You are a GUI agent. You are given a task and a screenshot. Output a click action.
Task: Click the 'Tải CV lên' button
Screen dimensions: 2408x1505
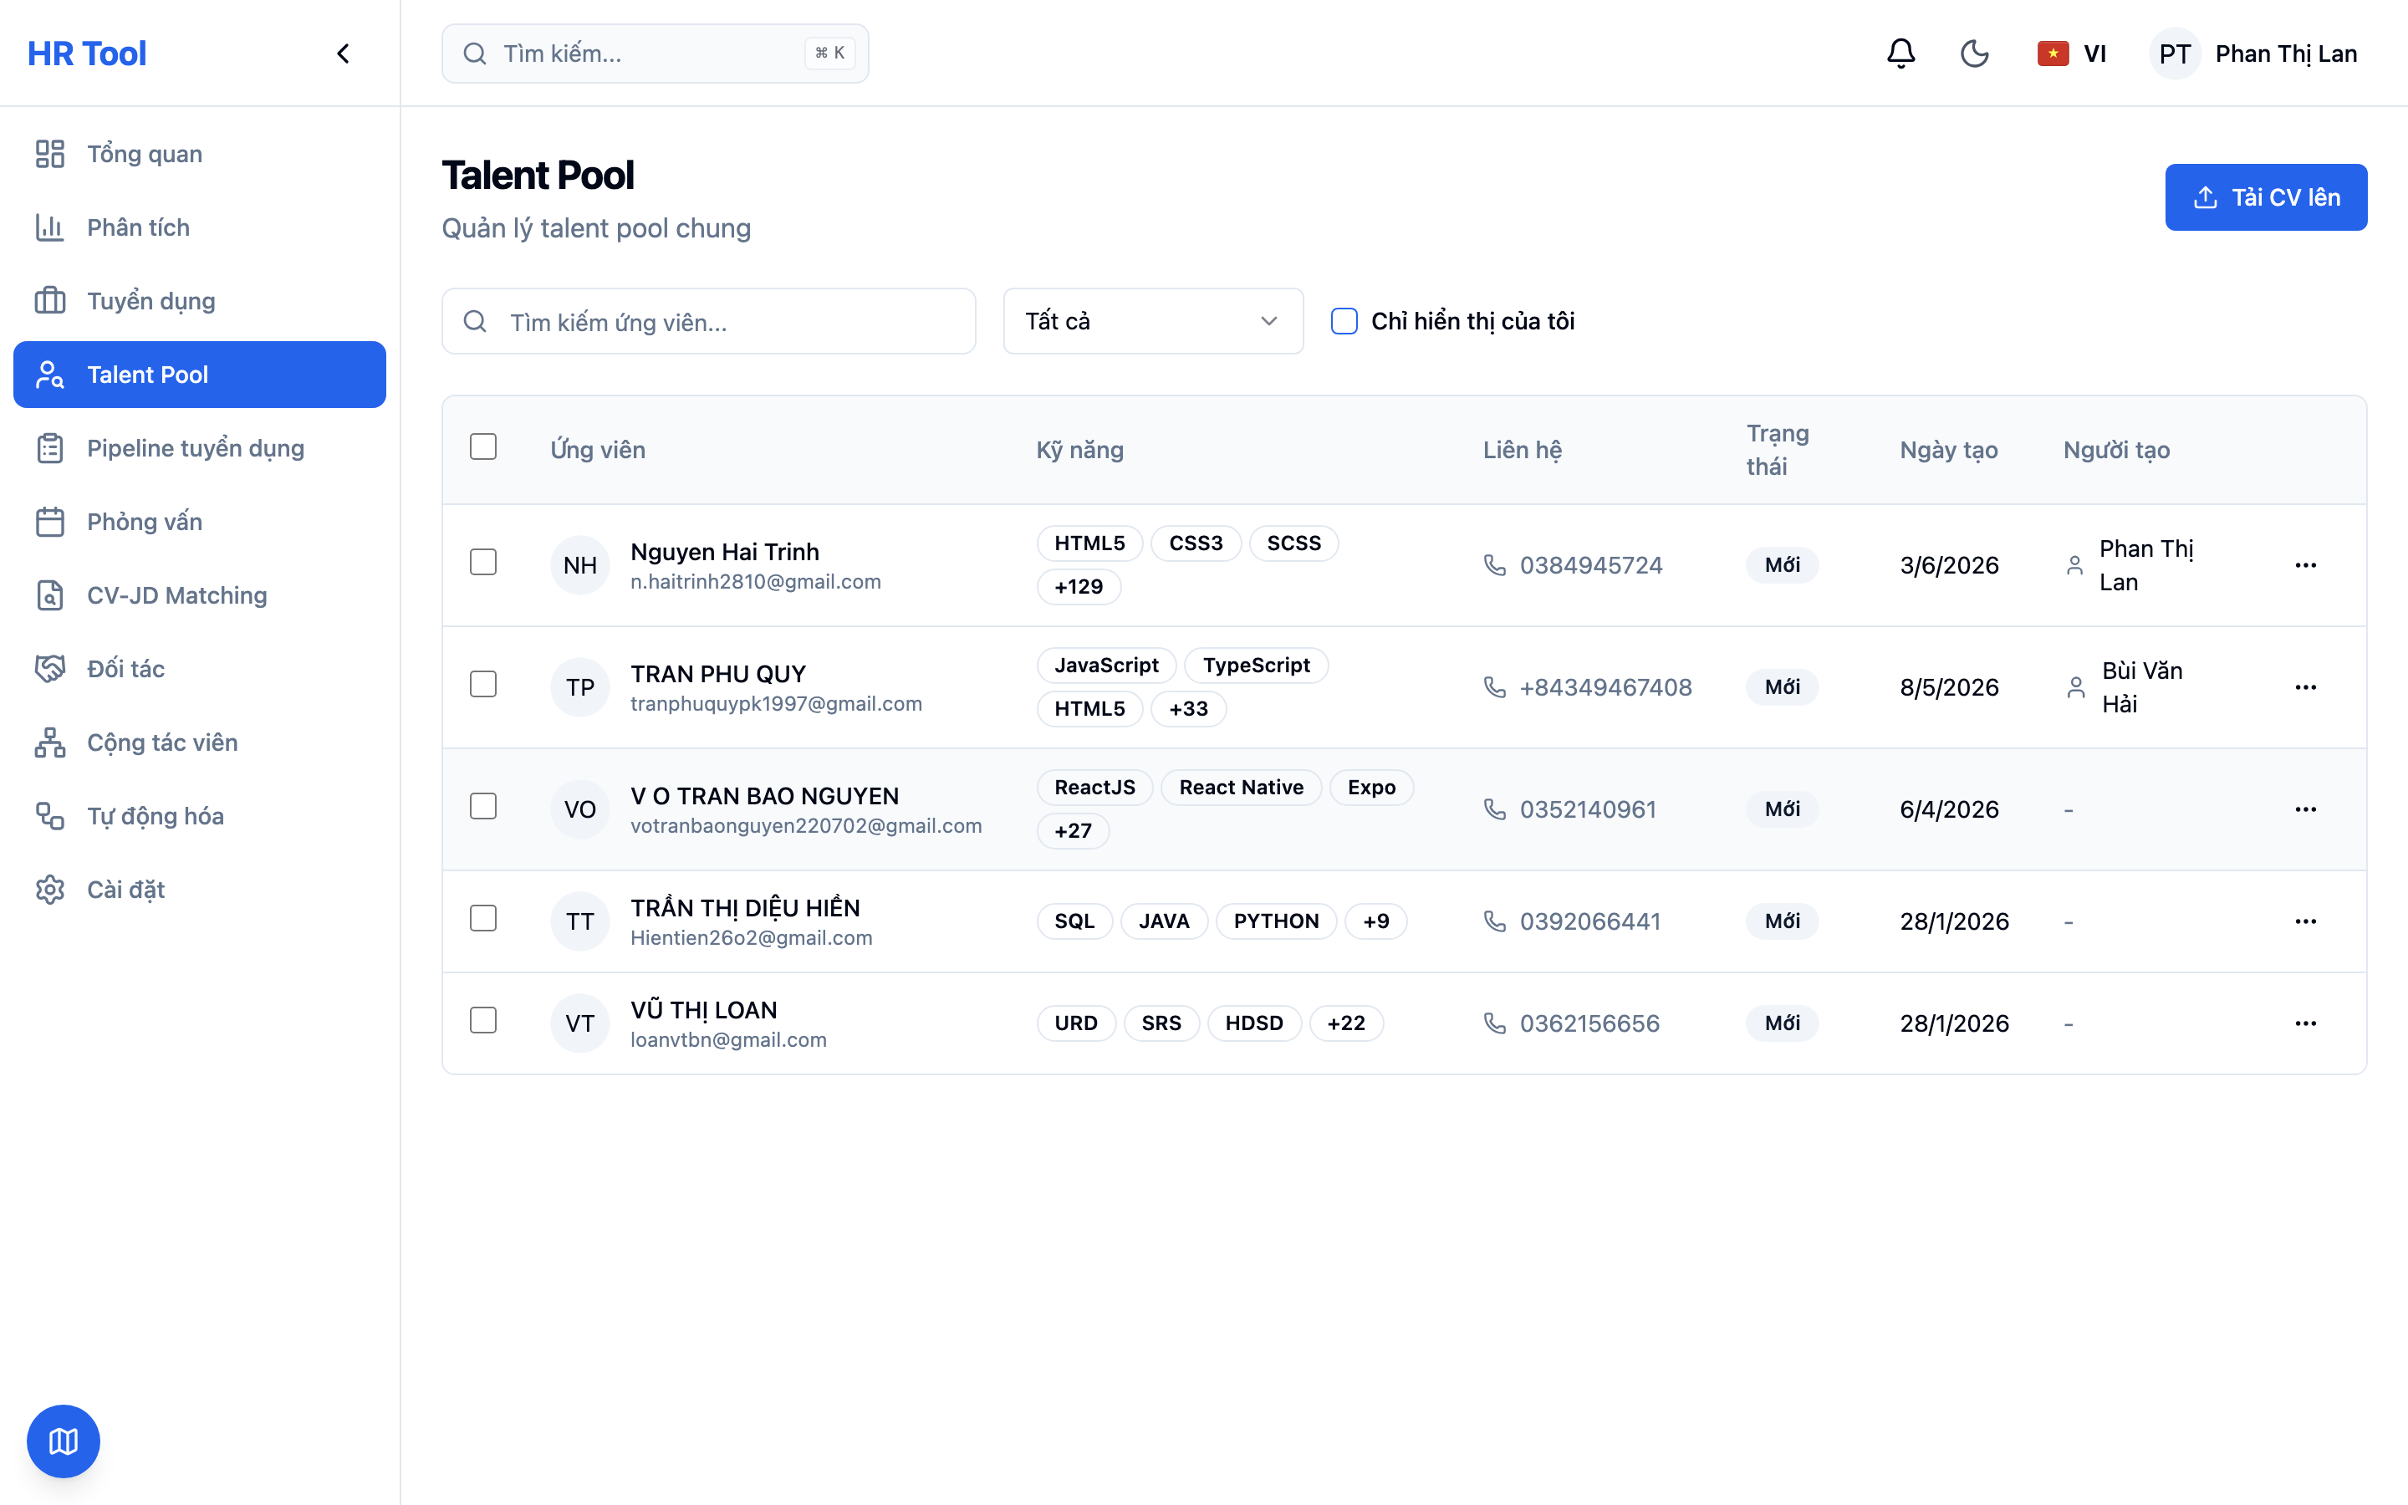pyautogui.click(x=2266, y=197)
